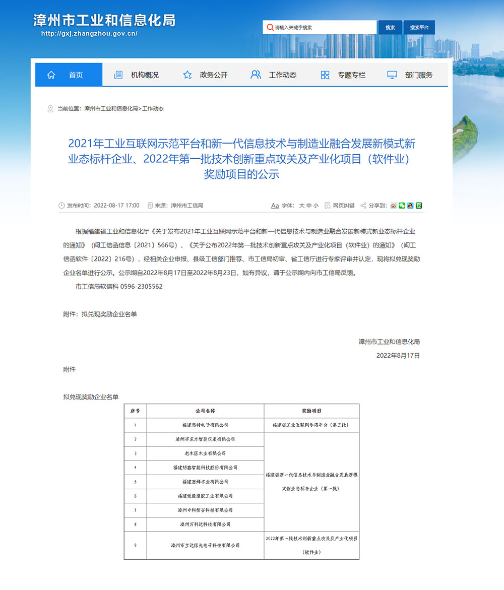Image resolution: width=504 pixels, height=590 pixels.
Task: Click the monitor icon next to 部门服务
Action: click(x=392, y=74)
